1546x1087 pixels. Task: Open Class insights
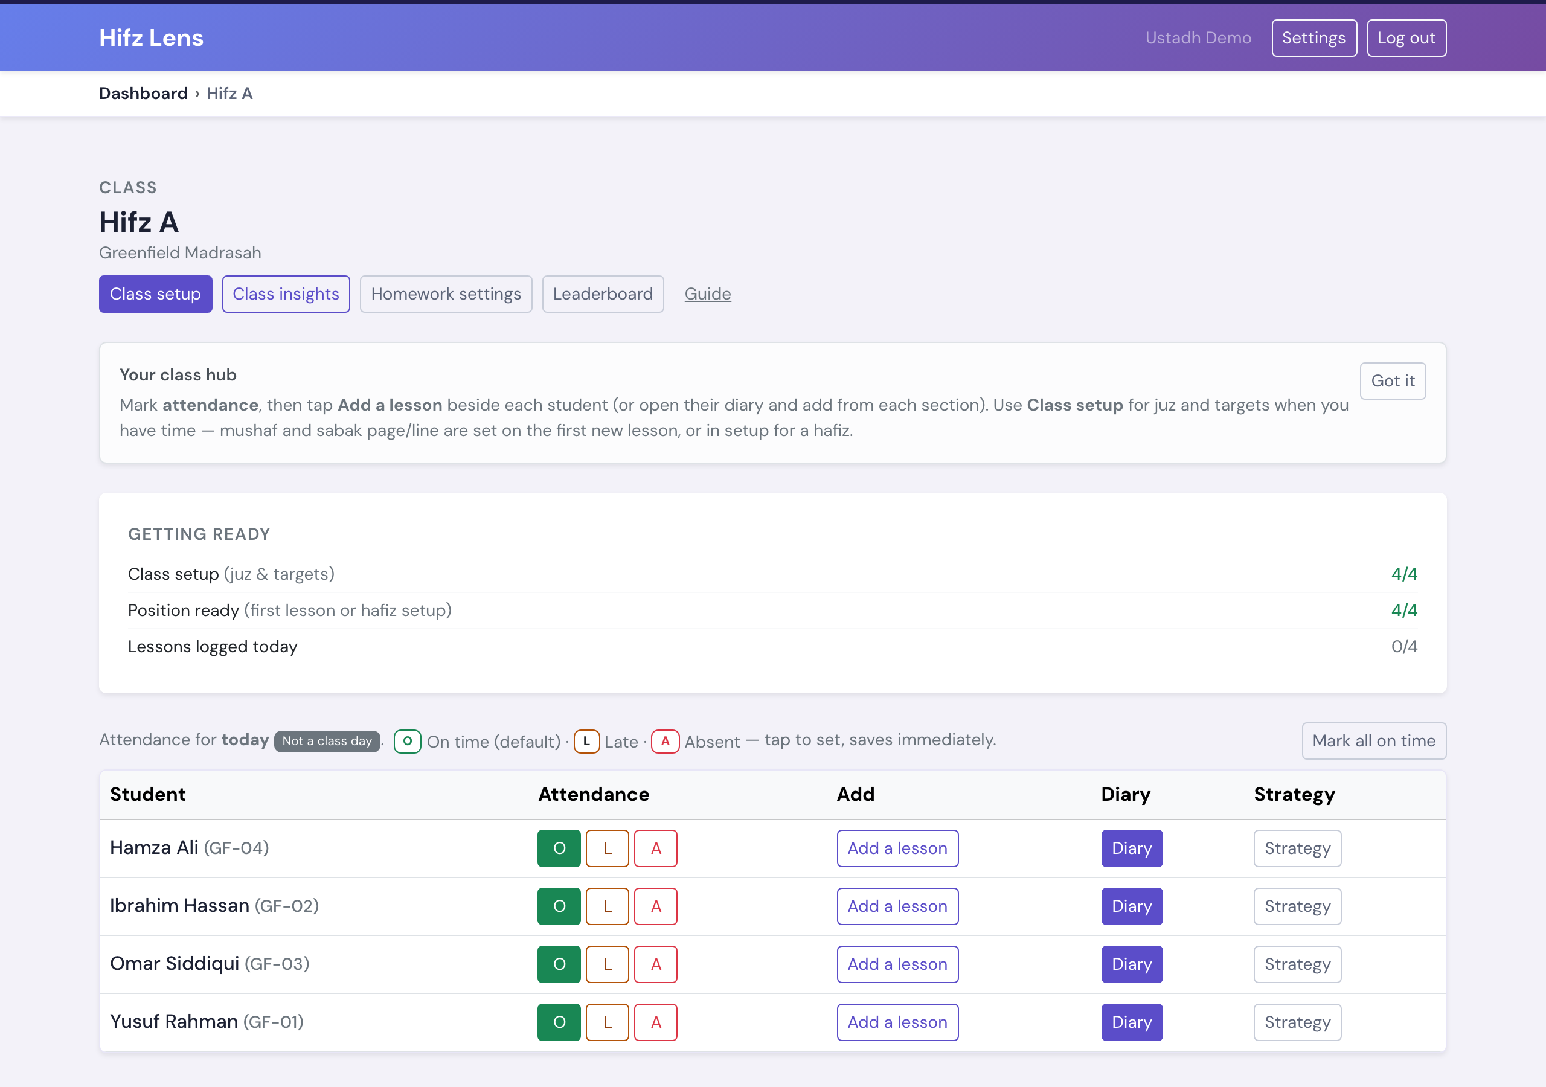pyautogui.click(x=286, y=293)
